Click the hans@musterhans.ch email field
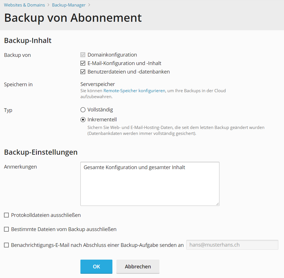 [232, 245]
